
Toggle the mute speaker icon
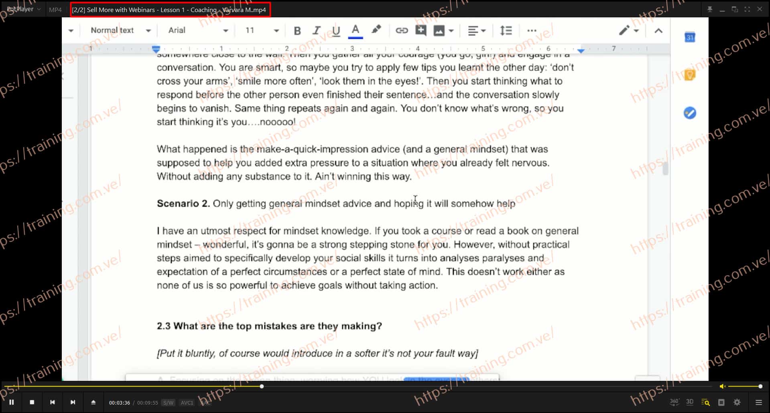pos(722,386)
